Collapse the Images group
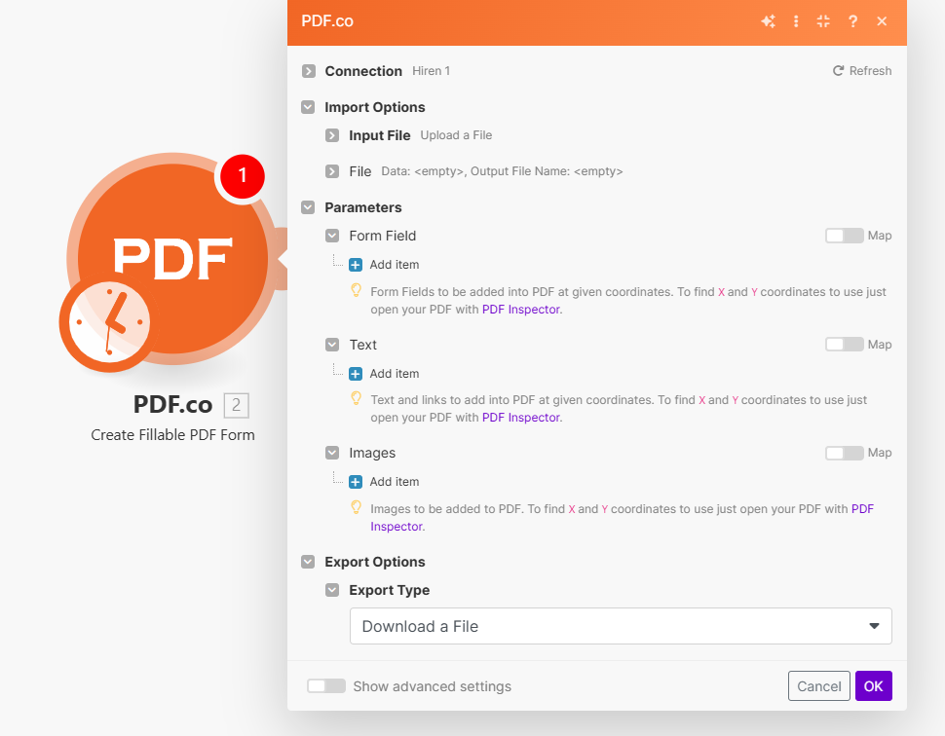945x736 pixels. pos(332,453)
